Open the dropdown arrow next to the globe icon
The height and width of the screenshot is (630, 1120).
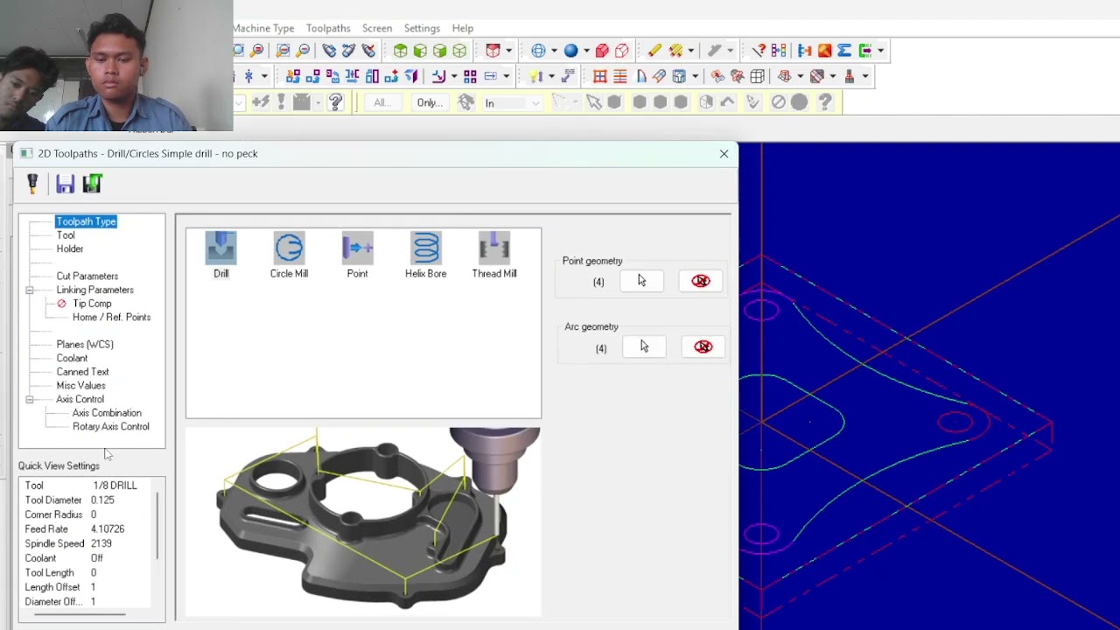pyautogui.click(x=554, y=51)
